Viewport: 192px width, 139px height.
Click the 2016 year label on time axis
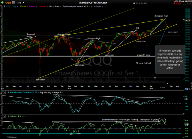(69, 89)
